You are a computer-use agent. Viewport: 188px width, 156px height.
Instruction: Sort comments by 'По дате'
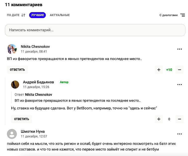click(x=16, y=15)
